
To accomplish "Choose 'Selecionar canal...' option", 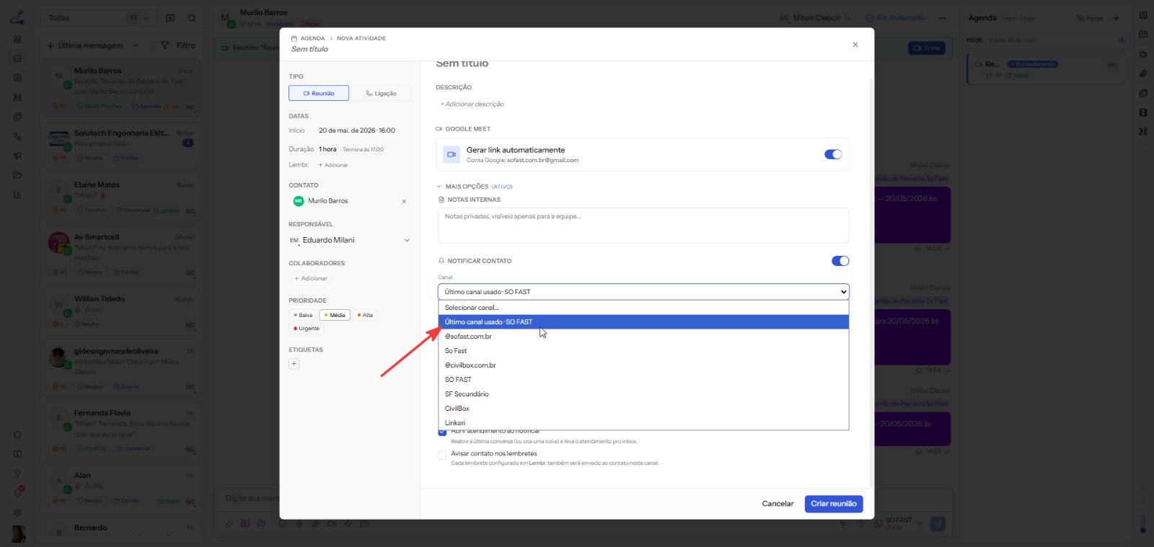I will [643, 308].
